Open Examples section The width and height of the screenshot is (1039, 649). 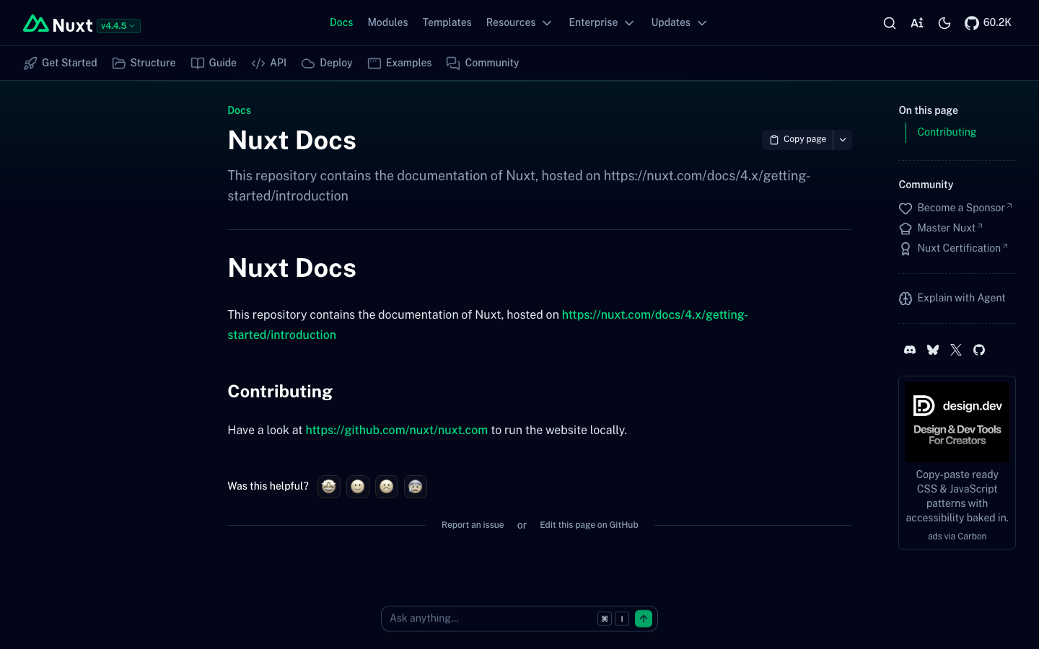pos(400,63)
